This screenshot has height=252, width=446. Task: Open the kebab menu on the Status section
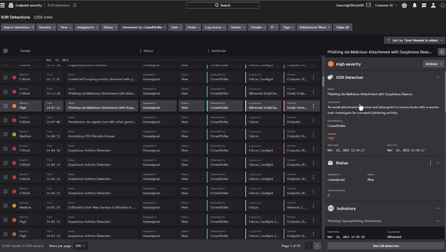tap(431, 163)
